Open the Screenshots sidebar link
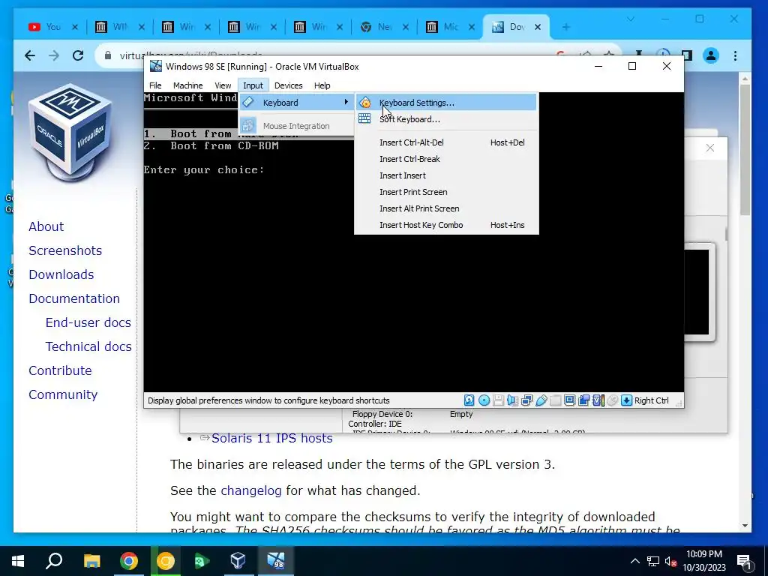The image size is (768, 576). 65,250
